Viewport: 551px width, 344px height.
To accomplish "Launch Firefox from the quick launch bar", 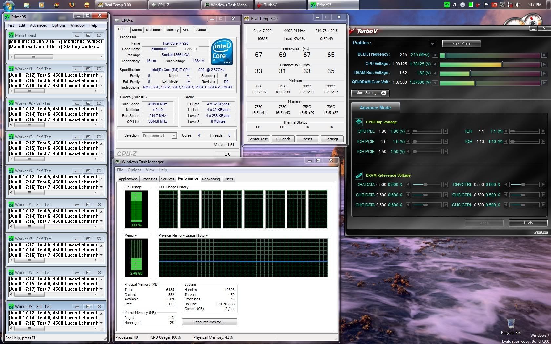I will [x=72, y=5].
